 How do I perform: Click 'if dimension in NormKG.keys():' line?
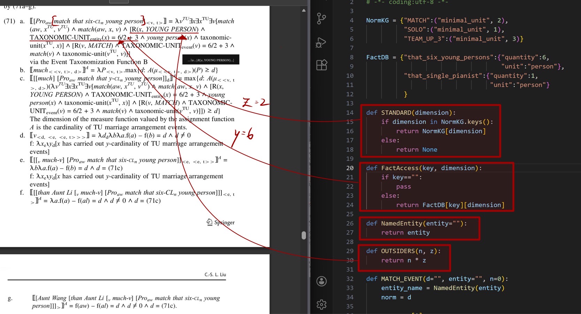(x=437, y=122)
